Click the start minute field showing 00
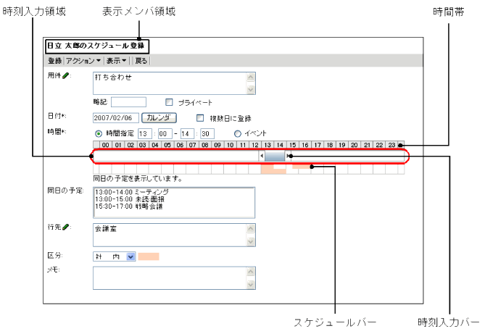Image resolution: width=485 pixels, height=334 pixels. pos(165,133)
